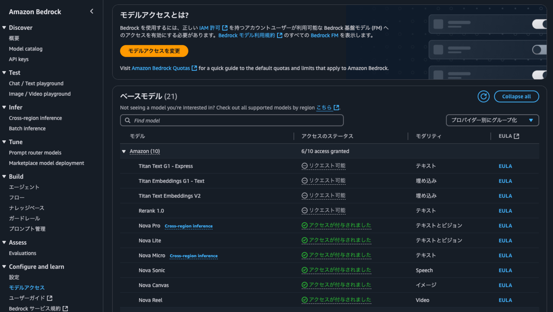Open Cross-region inference in the sidebar
This screenshot has width=553, height=312.
(35, 118)
